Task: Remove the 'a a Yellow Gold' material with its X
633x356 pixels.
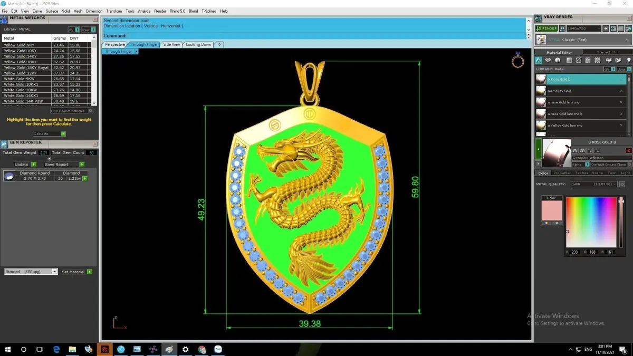Action: [x=621, y=91]
